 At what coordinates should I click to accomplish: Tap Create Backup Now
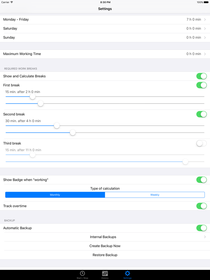tap(105, 246)
